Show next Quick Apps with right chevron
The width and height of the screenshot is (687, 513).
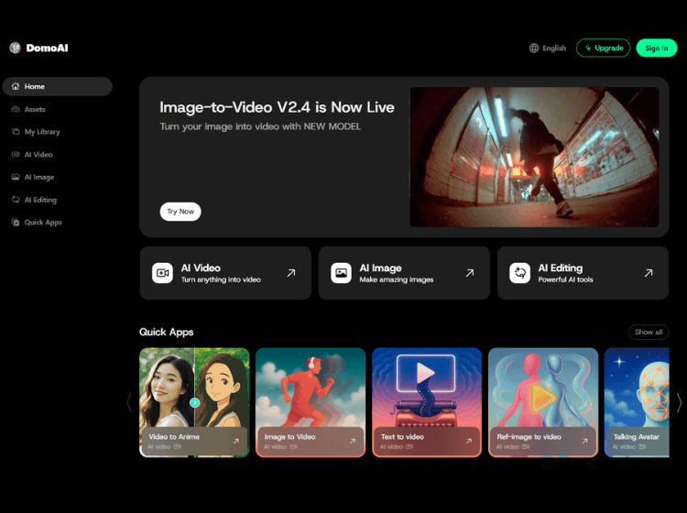679,402
